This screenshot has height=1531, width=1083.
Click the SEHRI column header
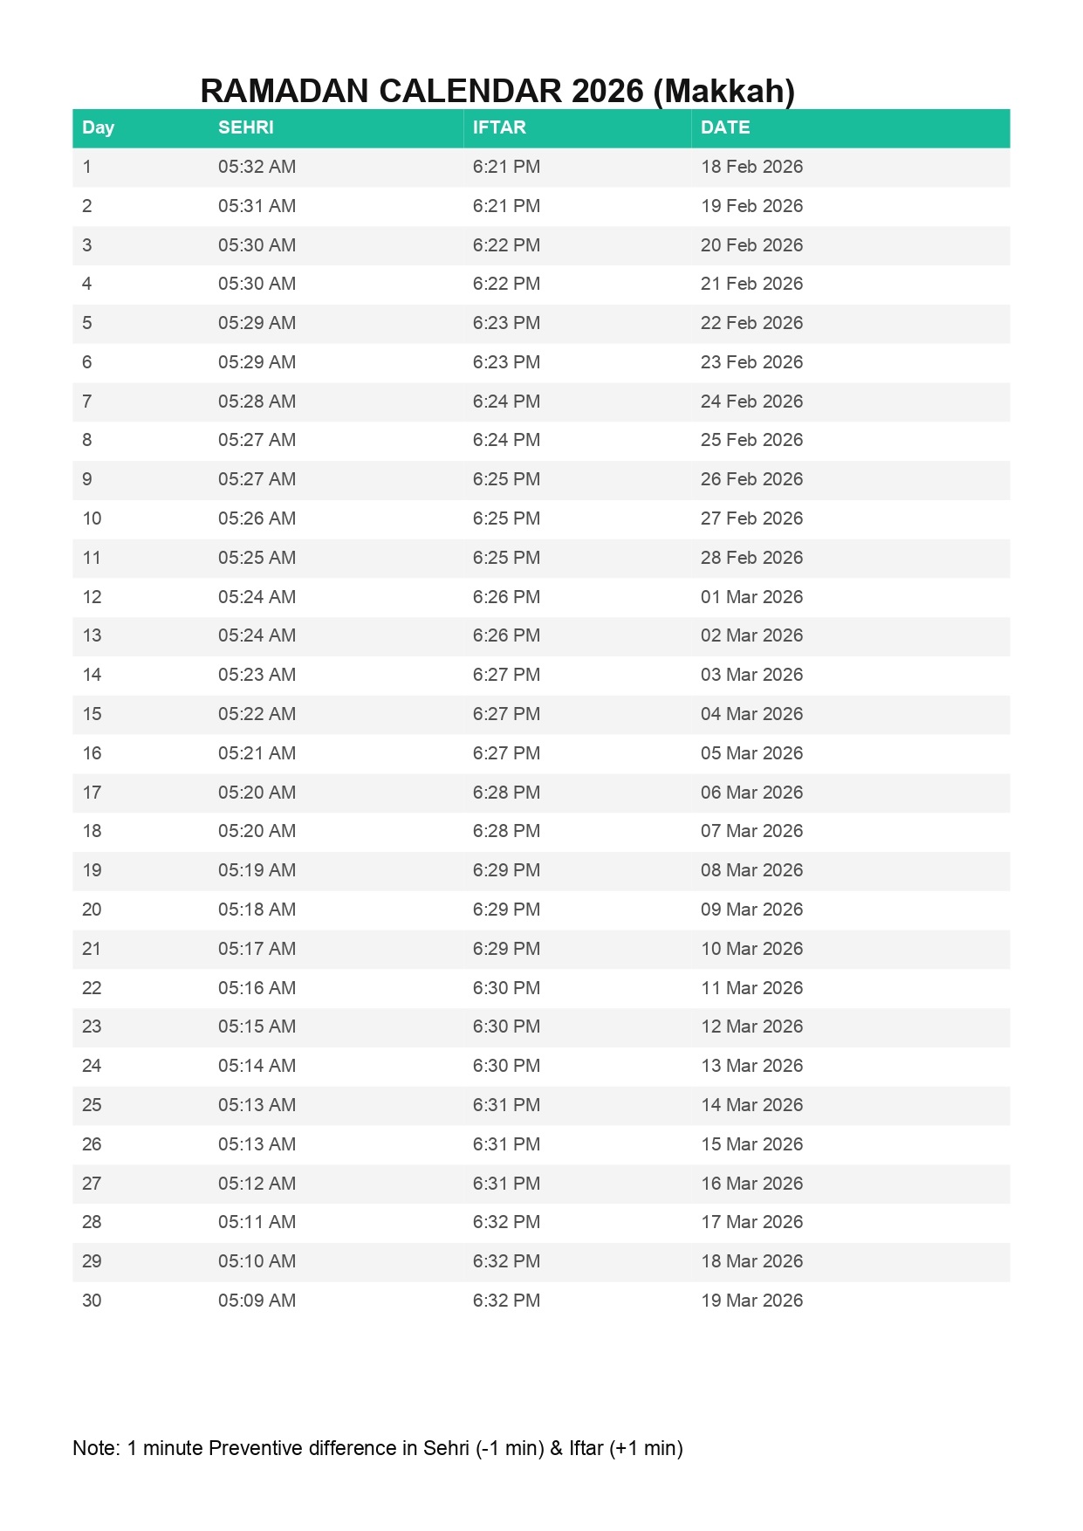(245, 127)
